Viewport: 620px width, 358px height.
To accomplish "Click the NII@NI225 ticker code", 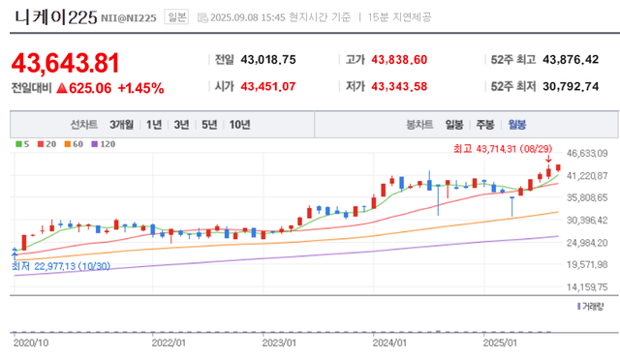I will click(129, 18).
